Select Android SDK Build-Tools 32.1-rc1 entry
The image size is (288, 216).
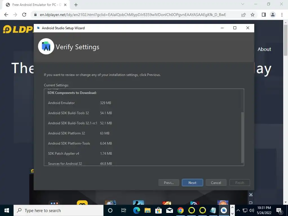[80, 123]
